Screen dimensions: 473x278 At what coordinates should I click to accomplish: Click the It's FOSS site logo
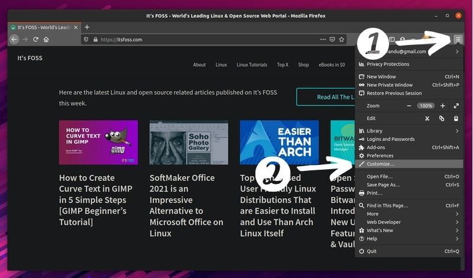tap(30, 58)
